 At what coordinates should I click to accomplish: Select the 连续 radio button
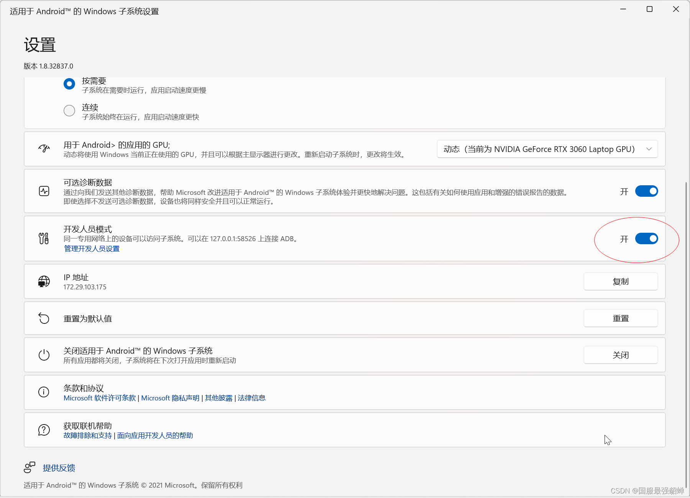[x=69, y=111]
